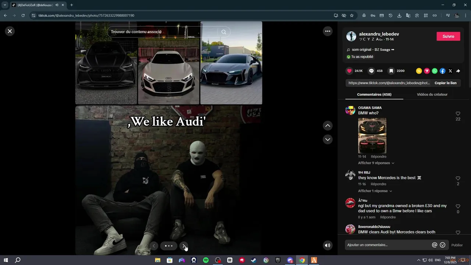Open OSAMA SAMA's profile name

(370, 108)
